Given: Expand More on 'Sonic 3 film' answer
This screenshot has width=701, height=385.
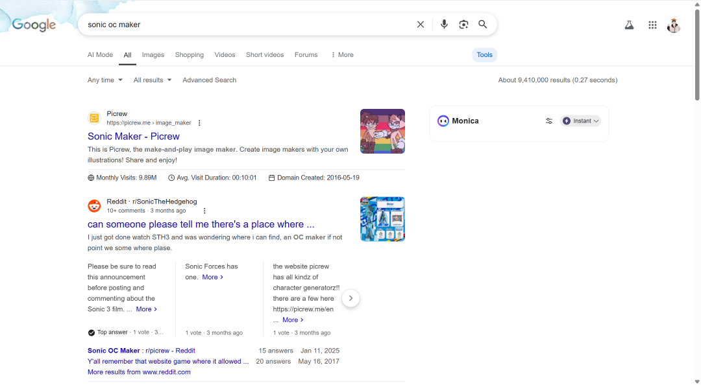Looking at the screenshot, I should (x=146, y=309).
